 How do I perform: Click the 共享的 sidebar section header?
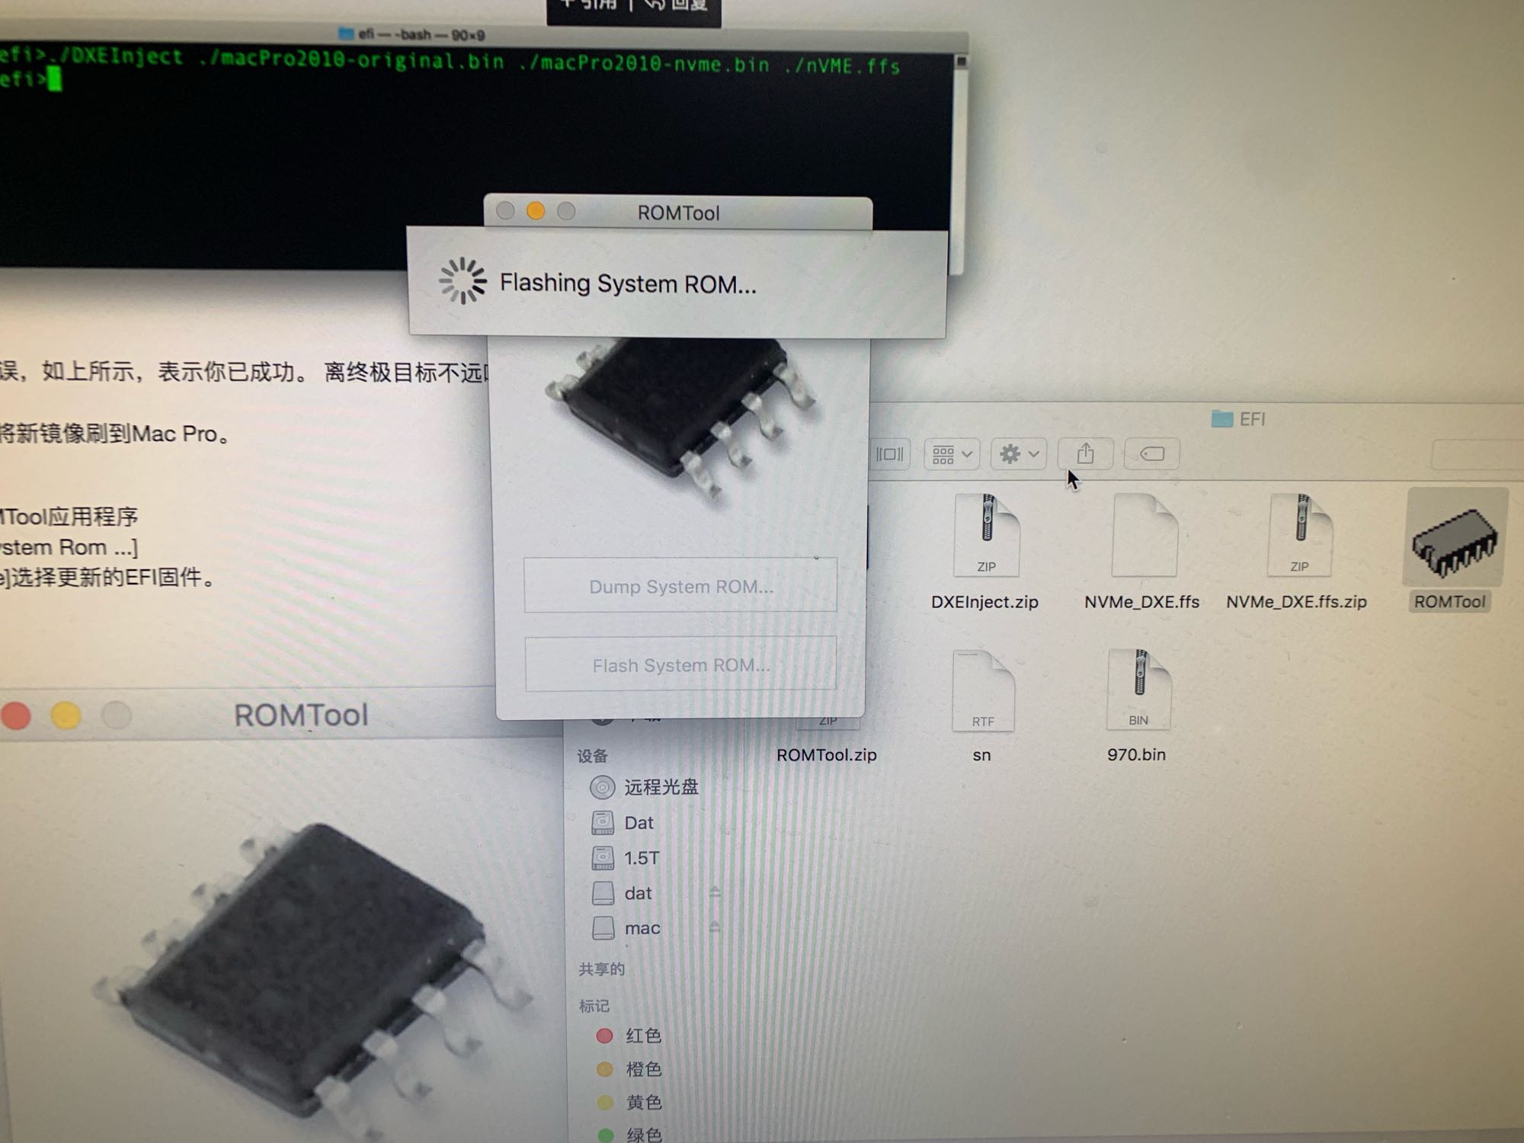tap(601, 969)
